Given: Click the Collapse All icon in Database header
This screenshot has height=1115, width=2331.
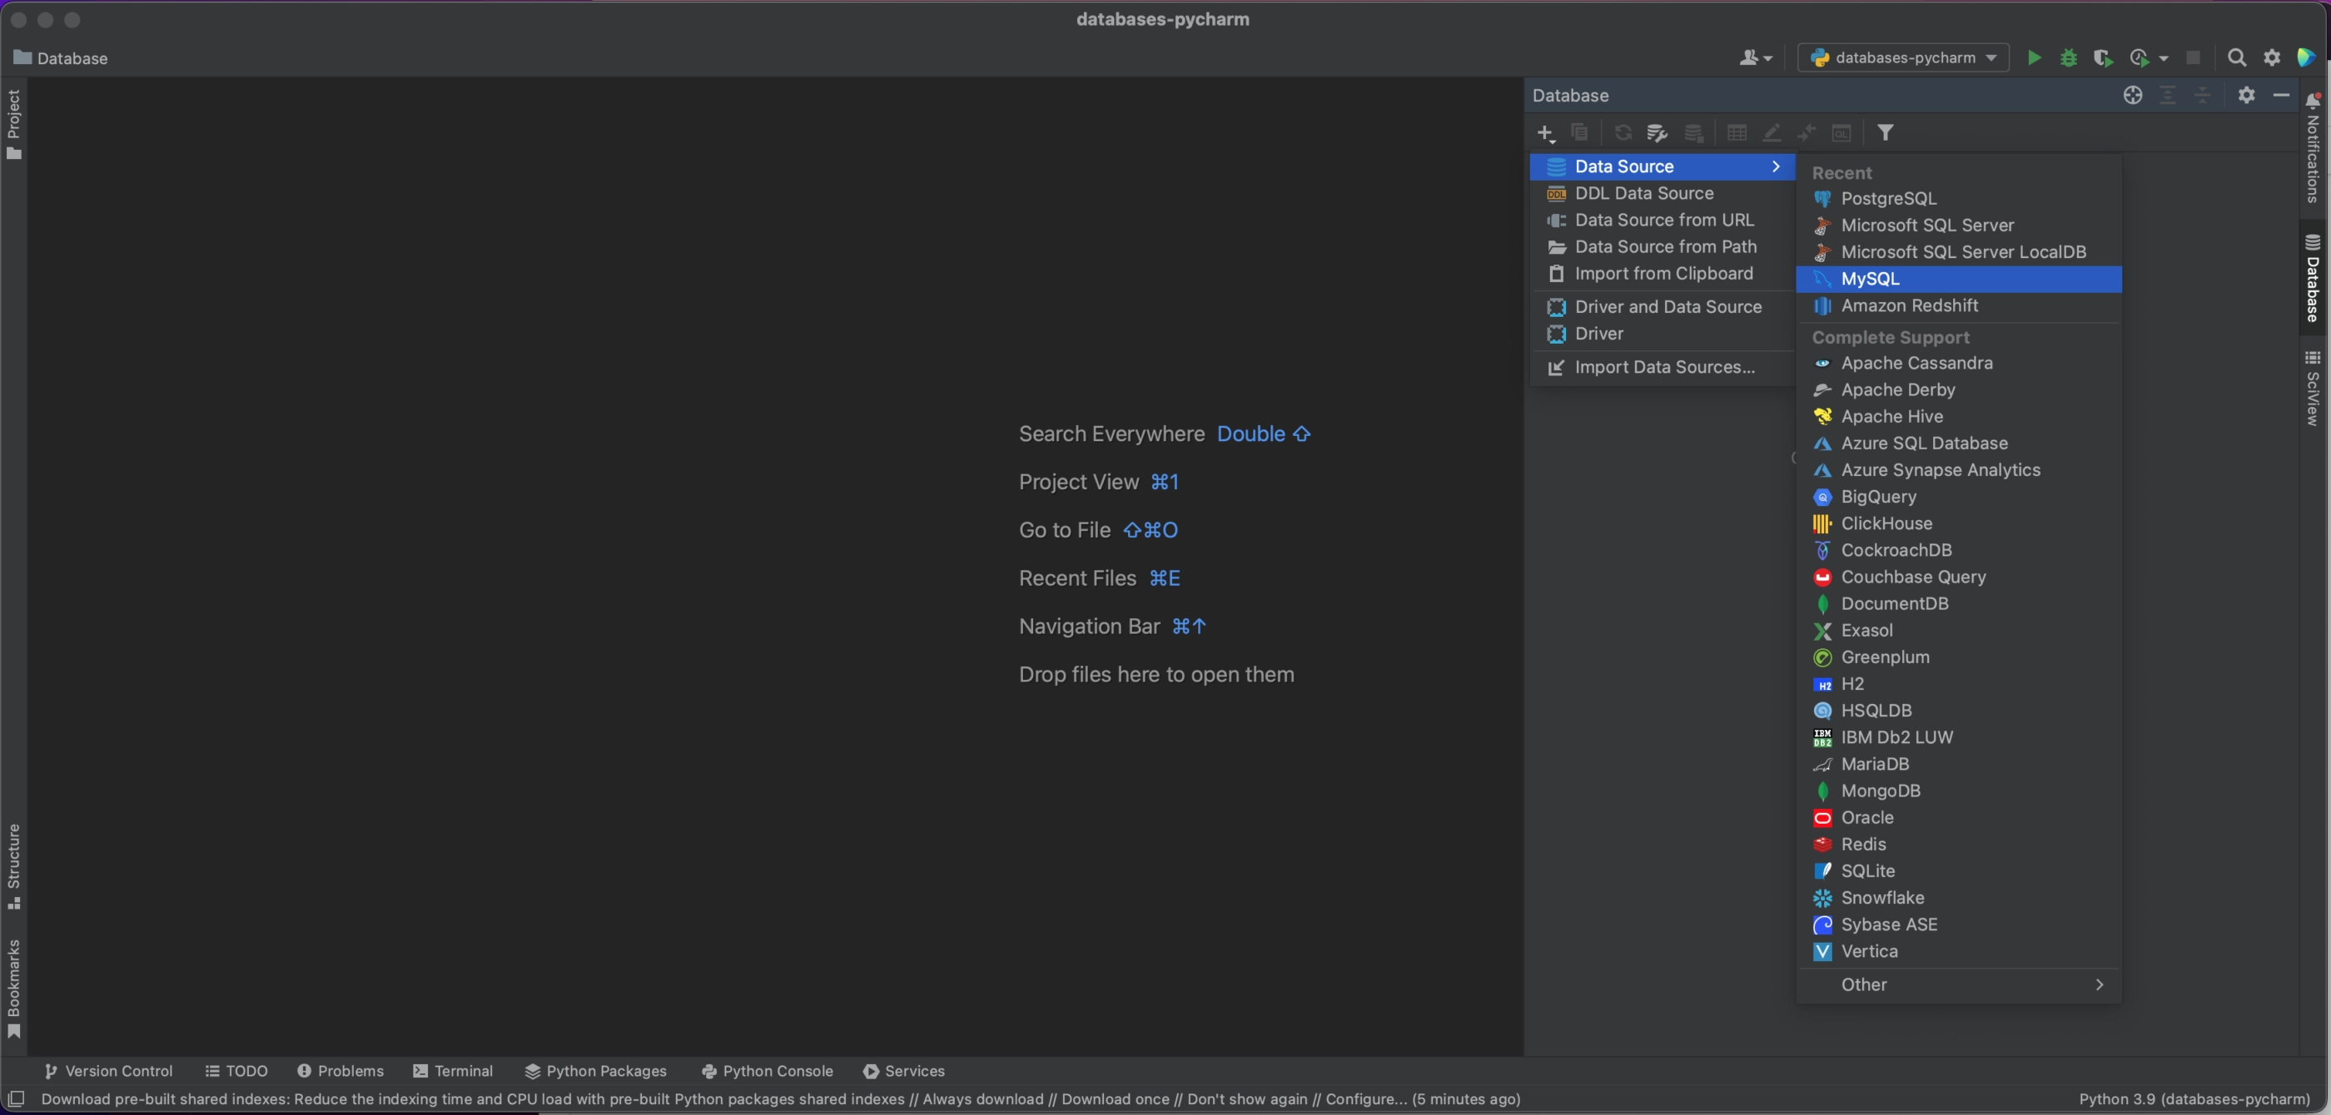Looking at the screenshot, I should [2203, 95].
